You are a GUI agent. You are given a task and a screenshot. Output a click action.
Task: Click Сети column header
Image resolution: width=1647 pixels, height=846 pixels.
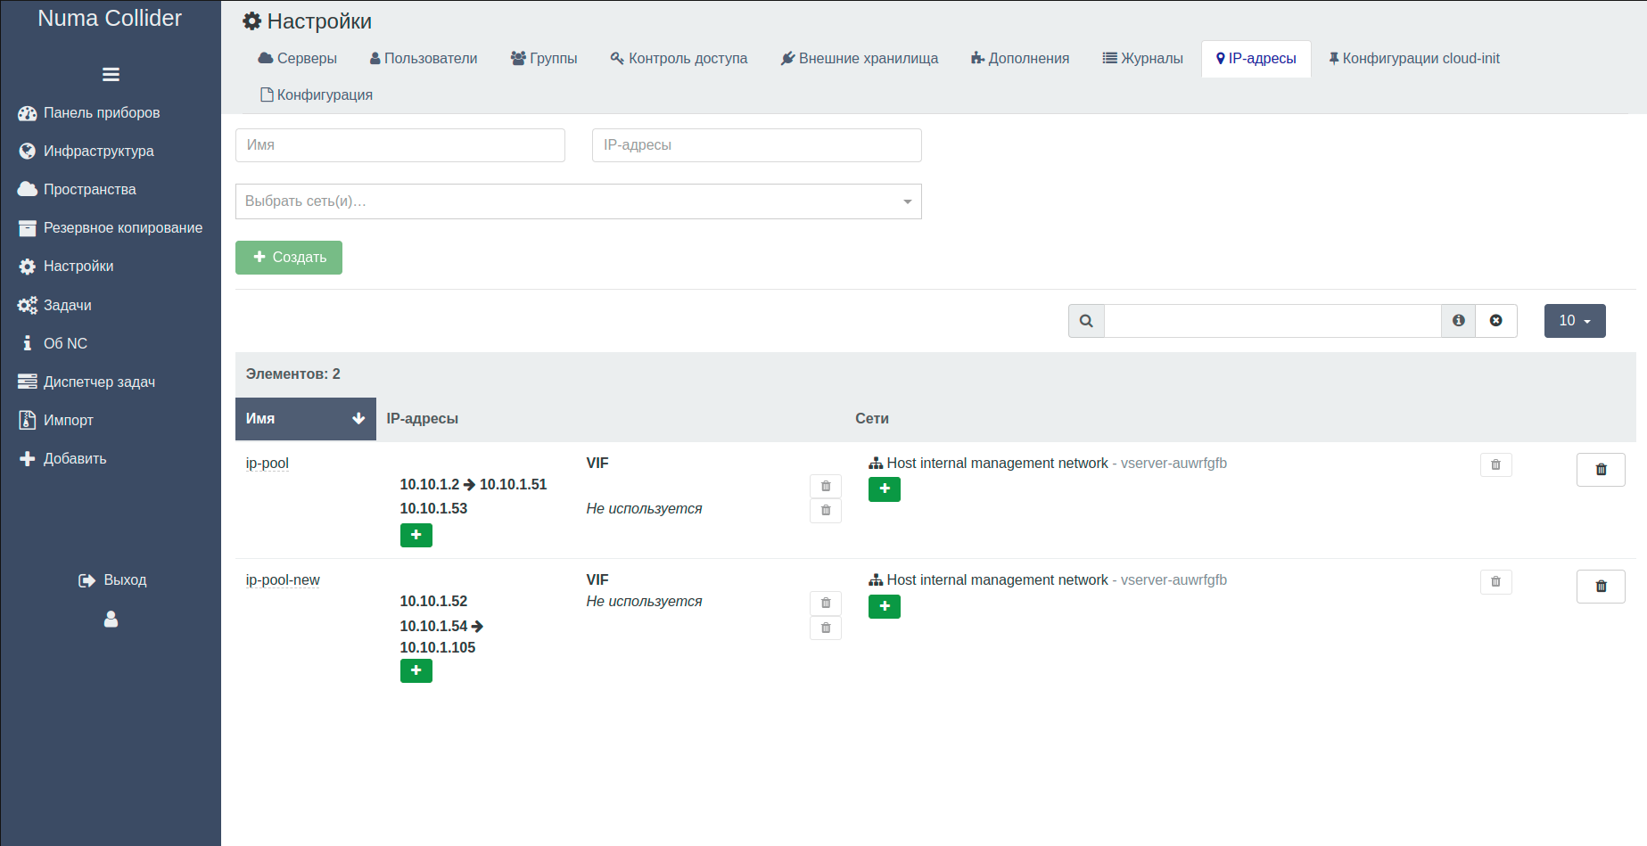pos(872,419)
